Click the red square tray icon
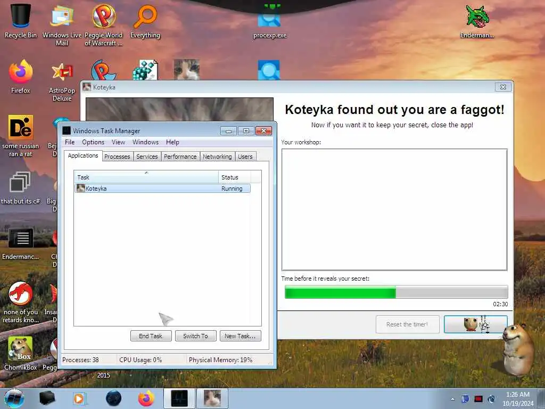The width and height of the screenshot is (545, 409). (478, 399)
